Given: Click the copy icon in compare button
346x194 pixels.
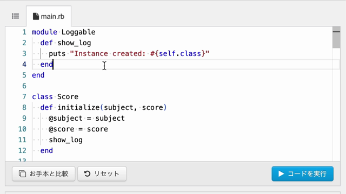Looking at the screenshot, I should click(x=22, y=174).
